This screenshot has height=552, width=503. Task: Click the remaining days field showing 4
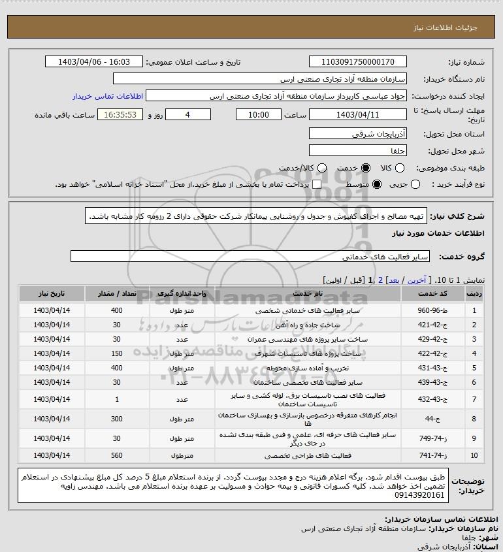(188, 115)
